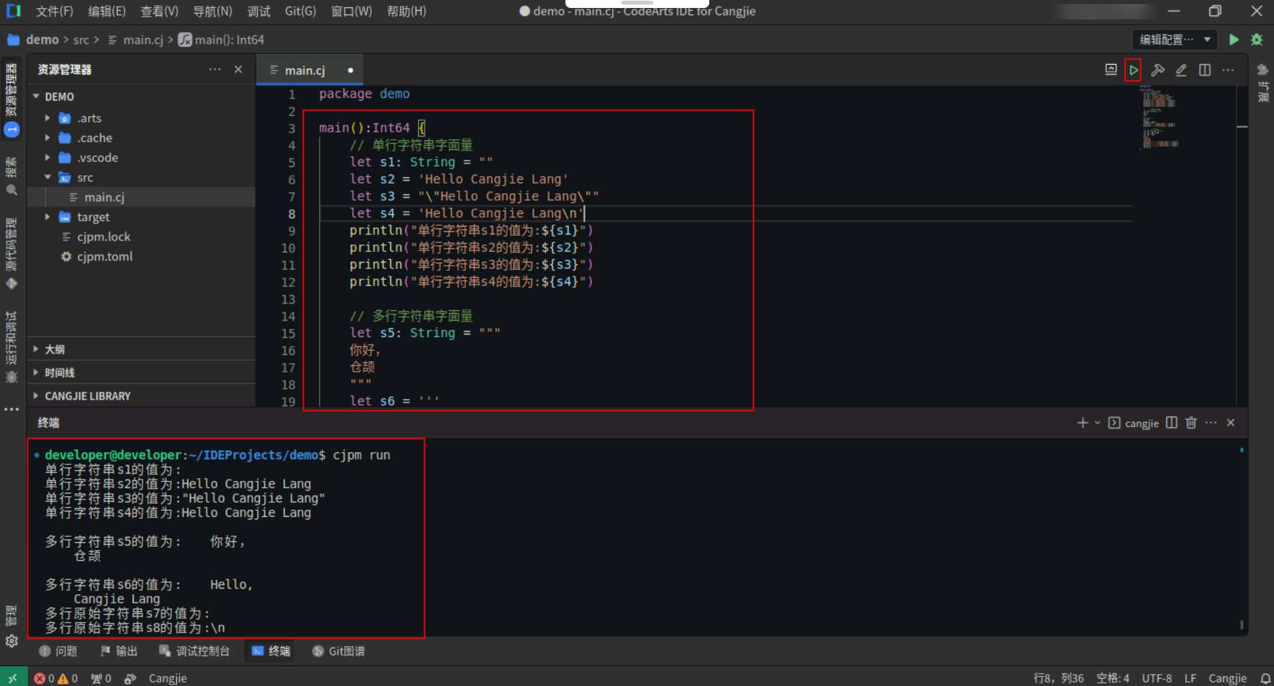Split the editor with the split icon
The height and width of the screenshot is (686, 1274).
[1205, 70]
